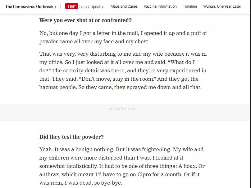Viewport: 251px width, 188px height.
Task: Click the chevron after Coronavirus Outbreak
Action: coord(55,6)
